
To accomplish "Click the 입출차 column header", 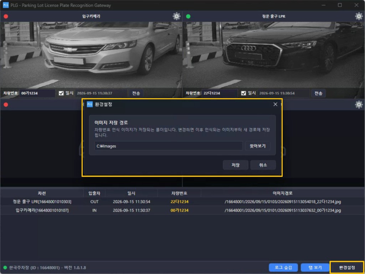I will [94, 193].
